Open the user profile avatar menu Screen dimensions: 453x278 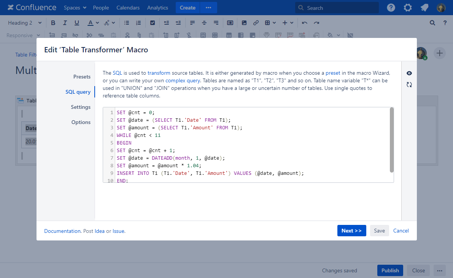pyautogui.click(x=441, y=8)
